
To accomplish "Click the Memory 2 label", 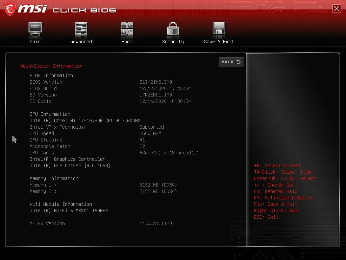I will [43, 191].
